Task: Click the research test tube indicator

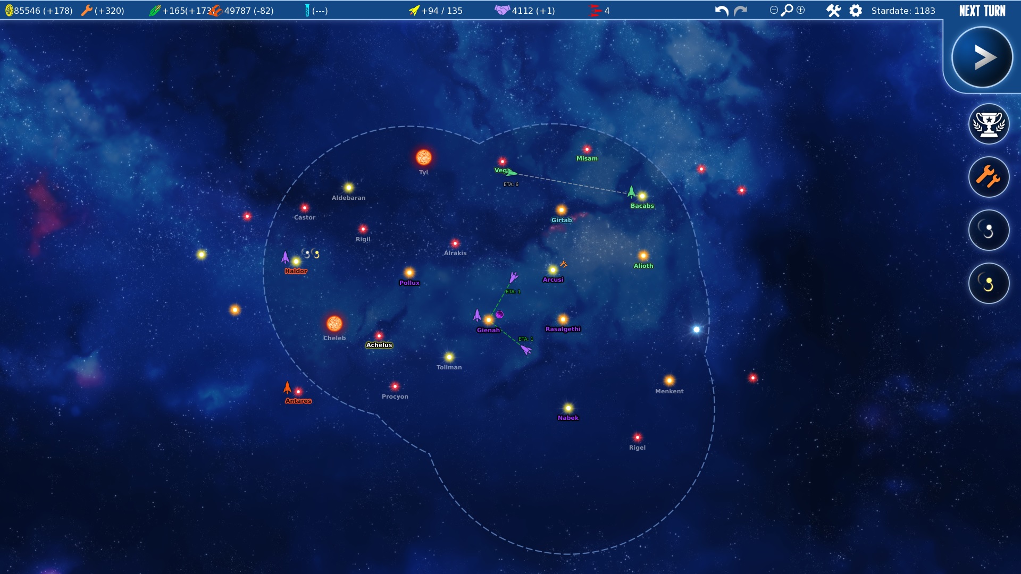Action: (307, 11)
